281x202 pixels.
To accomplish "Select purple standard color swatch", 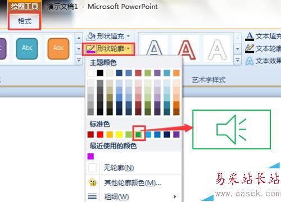I will click(176, 135).
